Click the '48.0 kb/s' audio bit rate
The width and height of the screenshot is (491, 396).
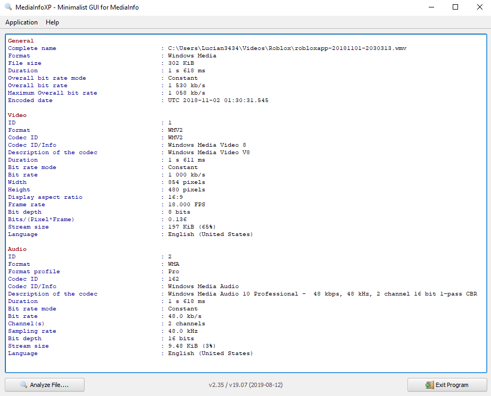tap(185, 316)
